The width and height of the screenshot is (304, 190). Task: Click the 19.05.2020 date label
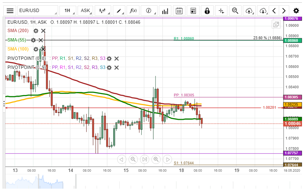pyautogui.click(x=292, y=171)
